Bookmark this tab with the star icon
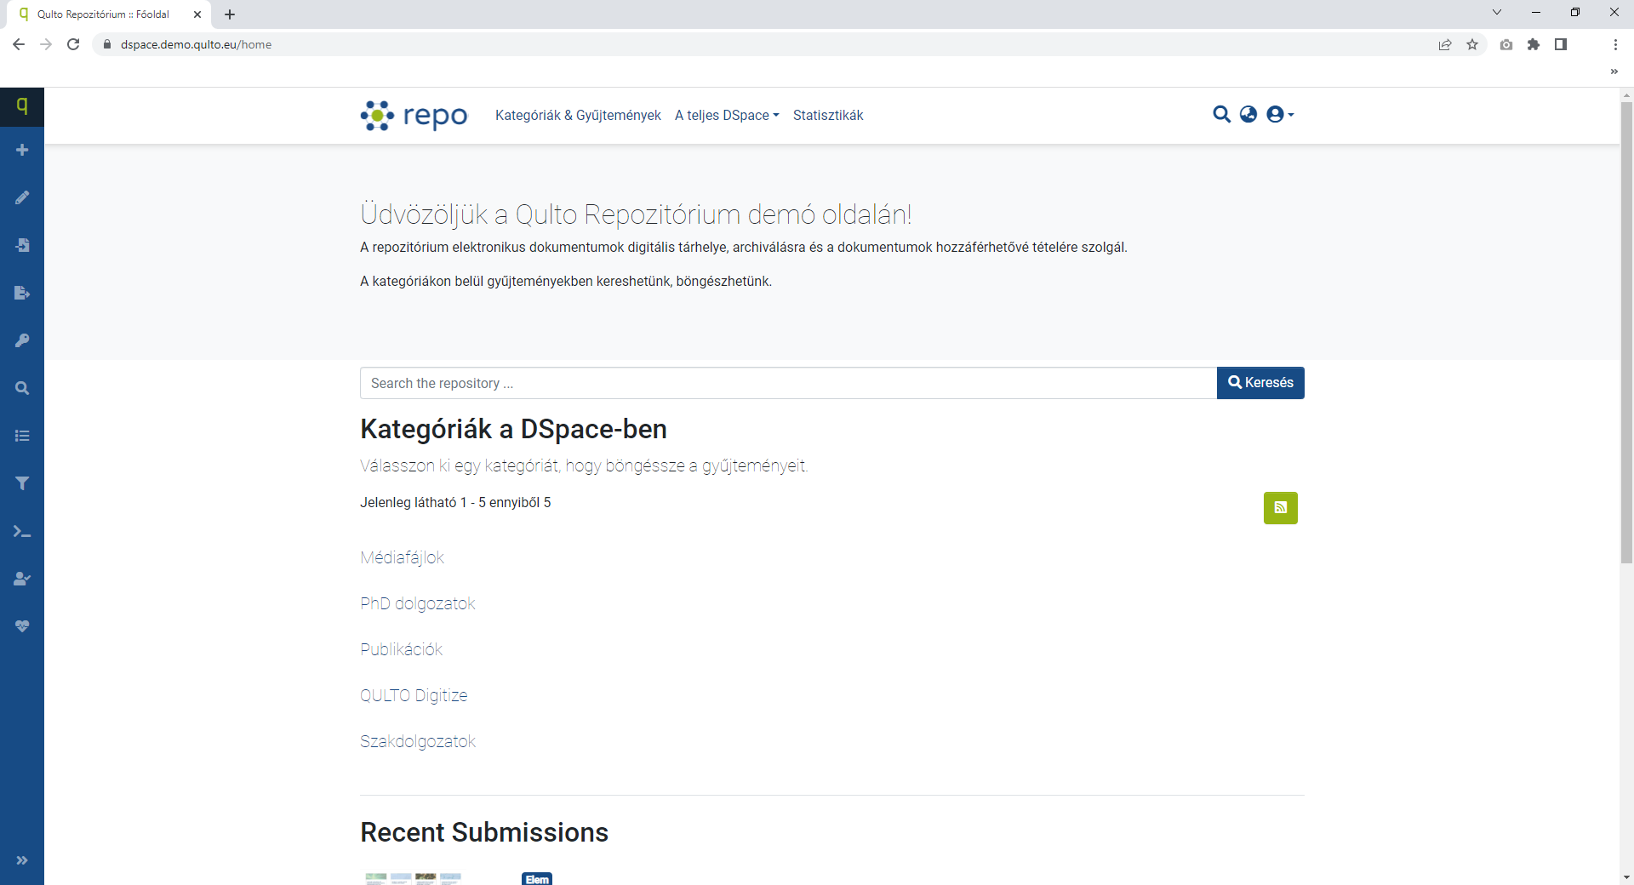 [x=1472, y=44]
